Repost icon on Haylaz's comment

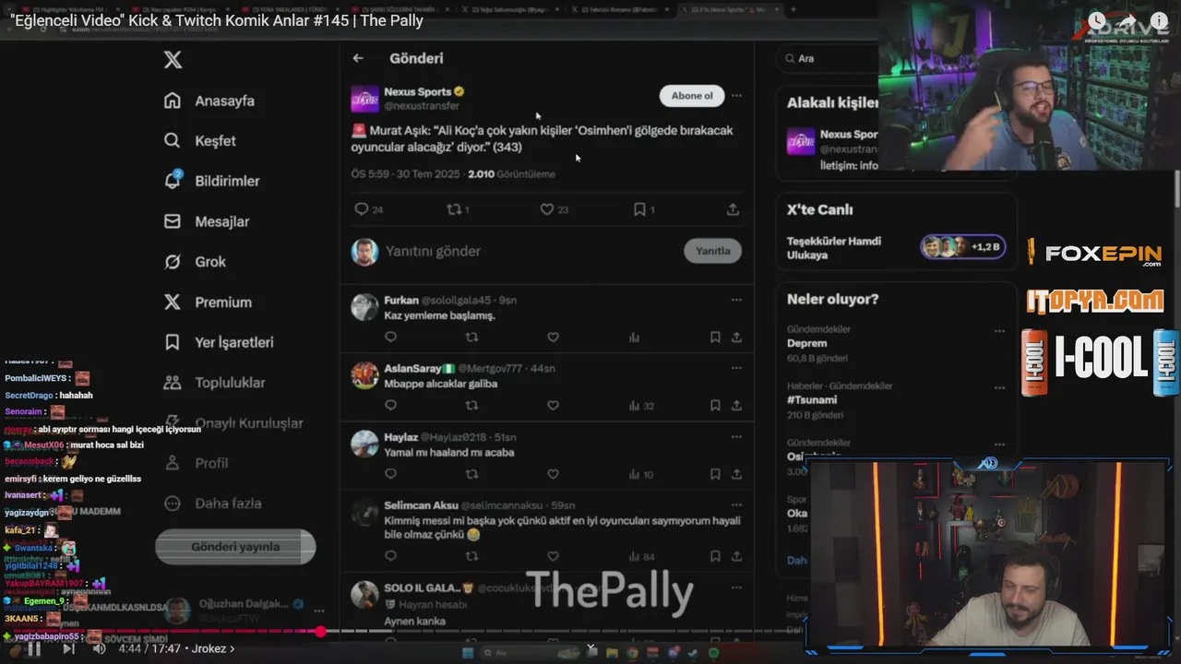click(x=471, y=474)
